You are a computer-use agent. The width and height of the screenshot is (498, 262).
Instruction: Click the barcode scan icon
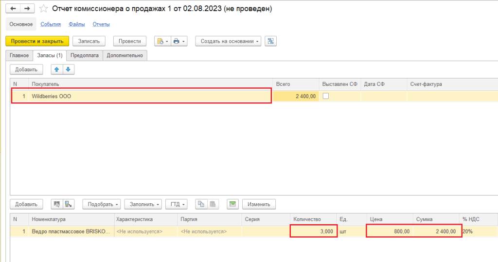pos(57,204)
